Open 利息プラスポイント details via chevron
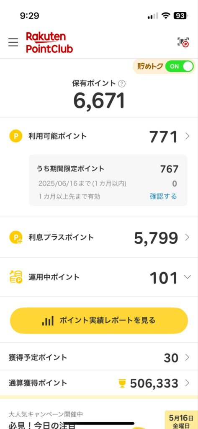Image resolution: width=198 pixels, height=429 pixels. click(188, 237)
